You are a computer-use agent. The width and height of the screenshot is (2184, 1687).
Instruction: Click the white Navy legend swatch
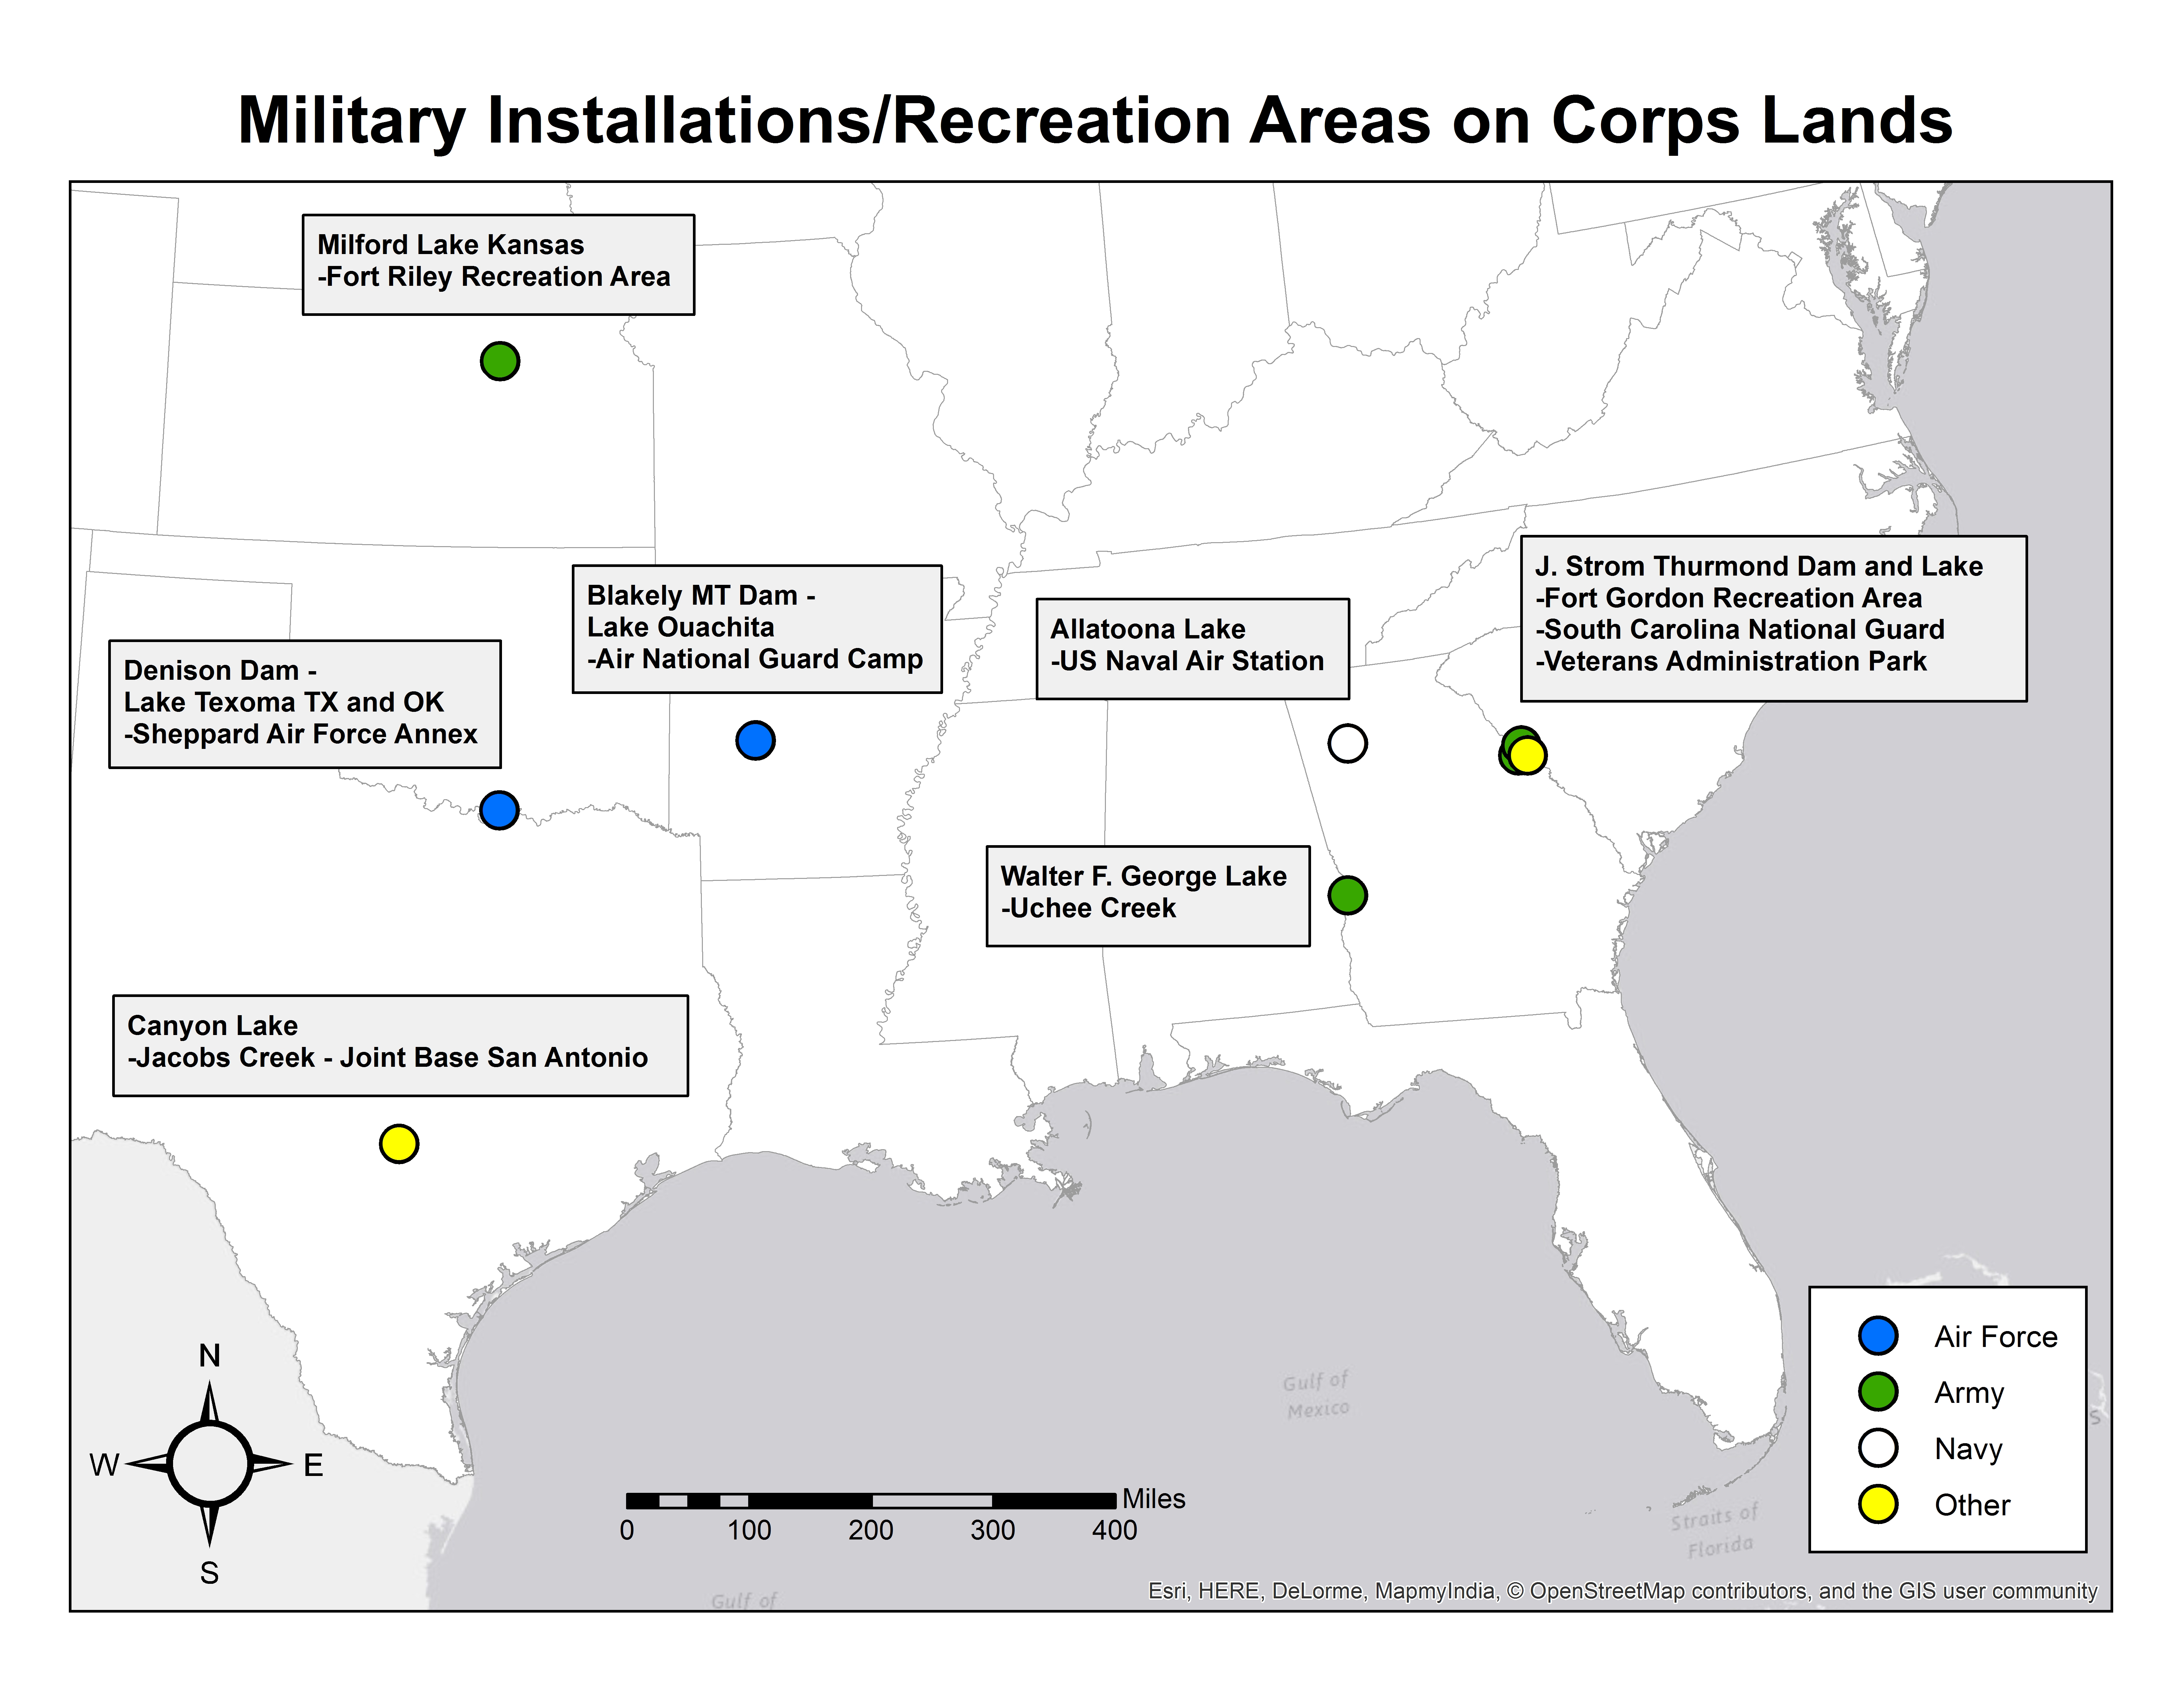coord(1878,1448)
